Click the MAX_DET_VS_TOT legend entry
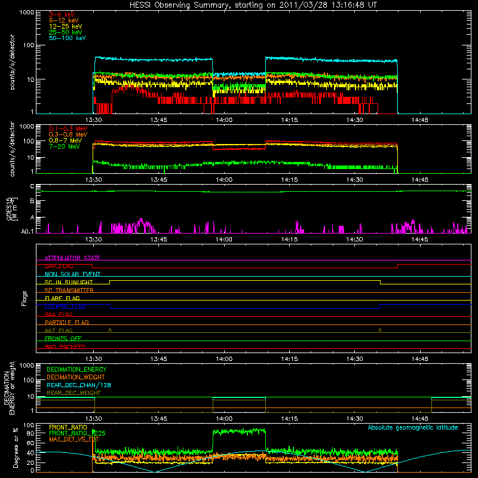478x478 pixels. 74,439
